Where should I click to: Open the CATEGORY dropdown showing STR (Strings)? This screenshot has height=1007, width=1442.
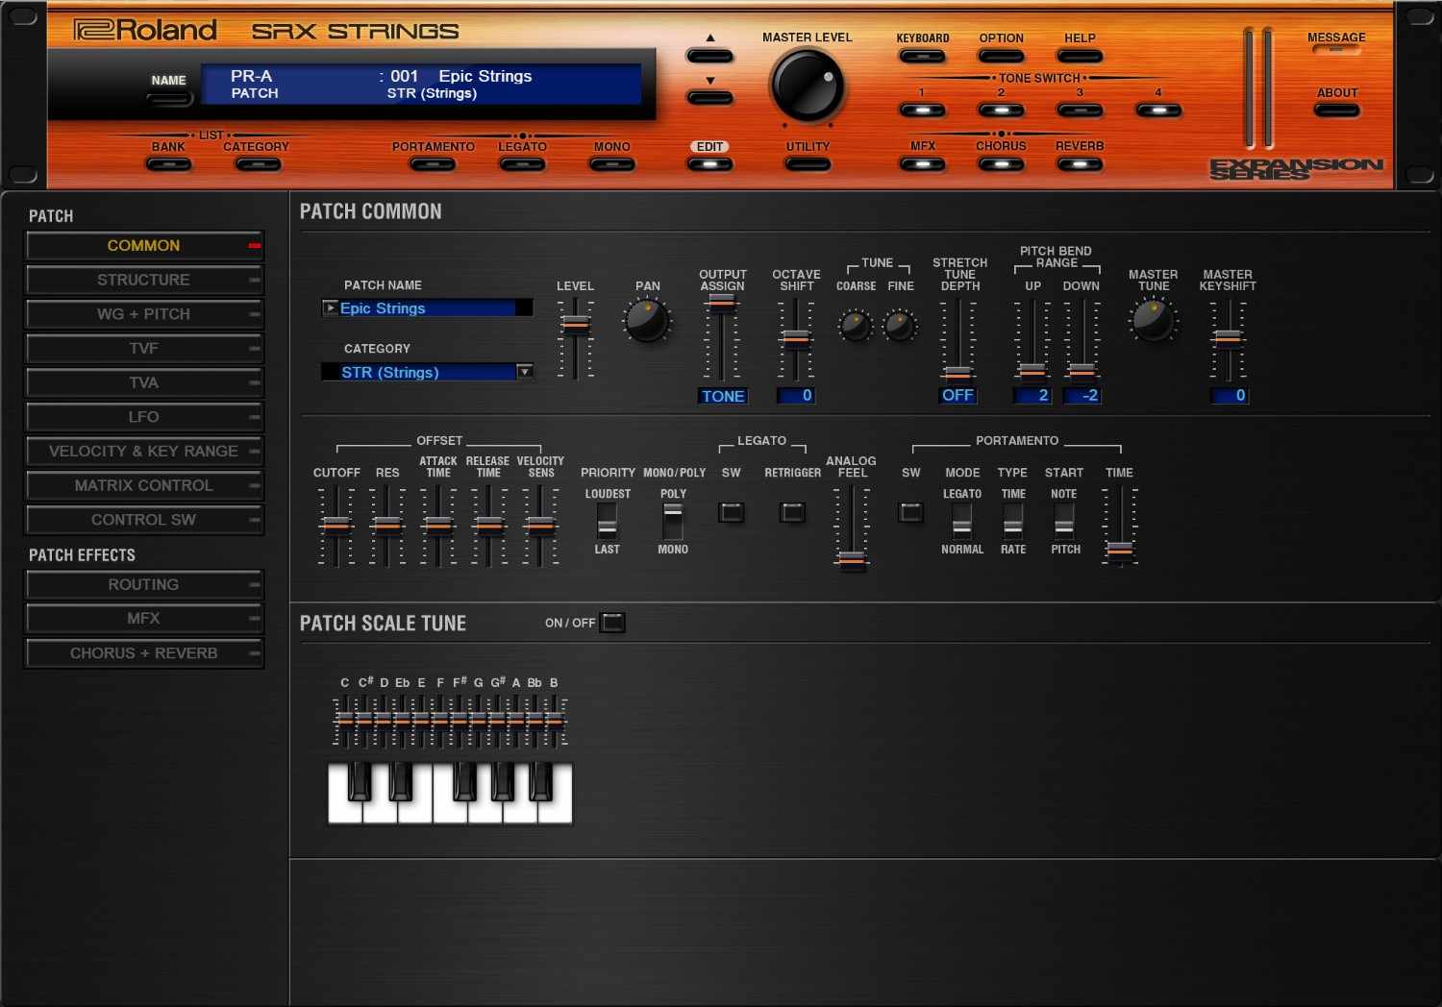coord(525,372)
